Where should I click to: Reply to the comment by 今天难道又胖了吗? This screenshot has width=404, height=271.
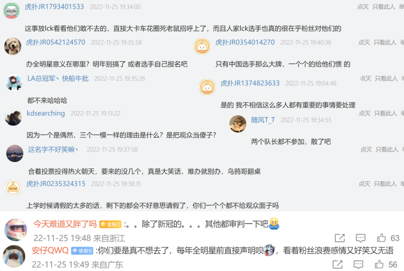point(360,238)
